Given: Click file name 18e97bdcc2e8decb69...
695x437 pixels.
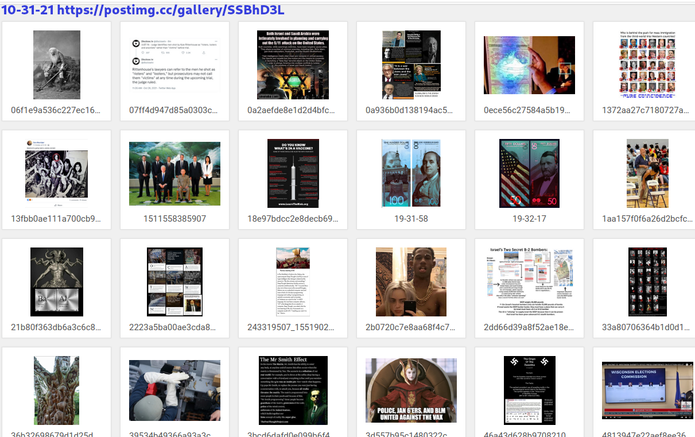Looking at the screenshot, I should 293,219.
